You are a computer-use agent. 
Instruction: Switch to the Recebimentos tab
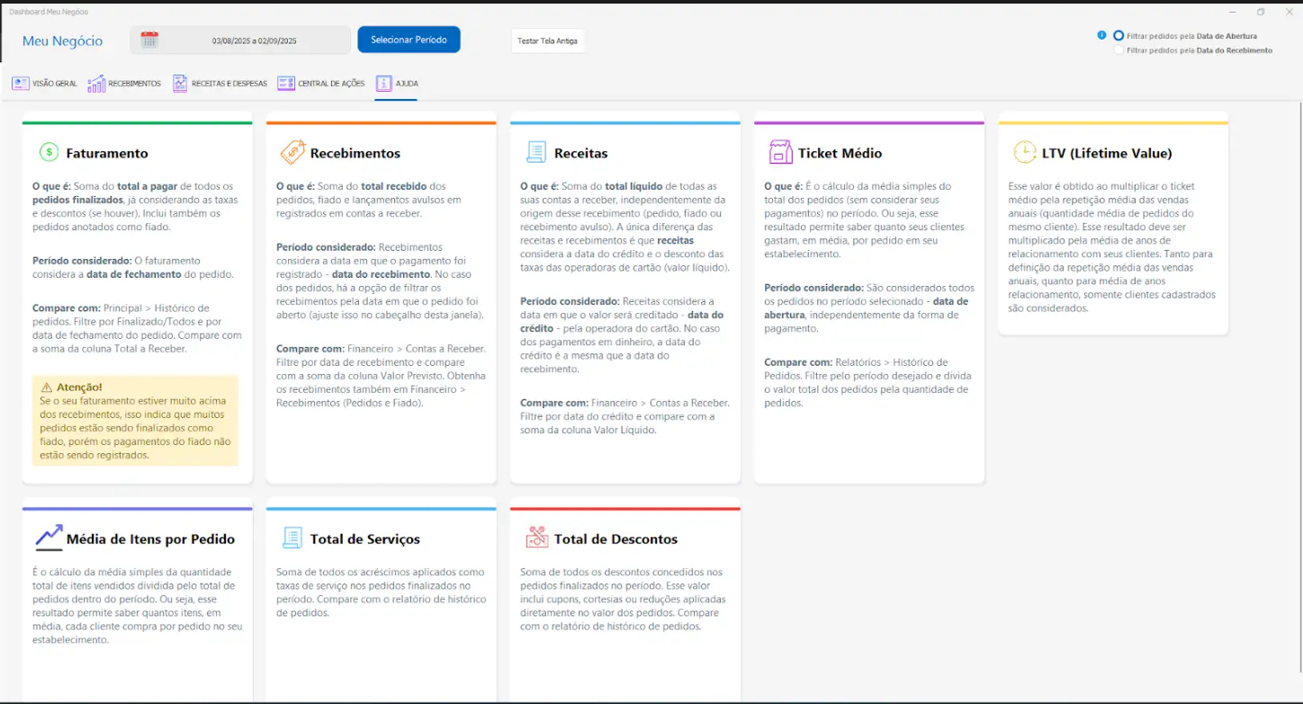(x=124, y=84)
